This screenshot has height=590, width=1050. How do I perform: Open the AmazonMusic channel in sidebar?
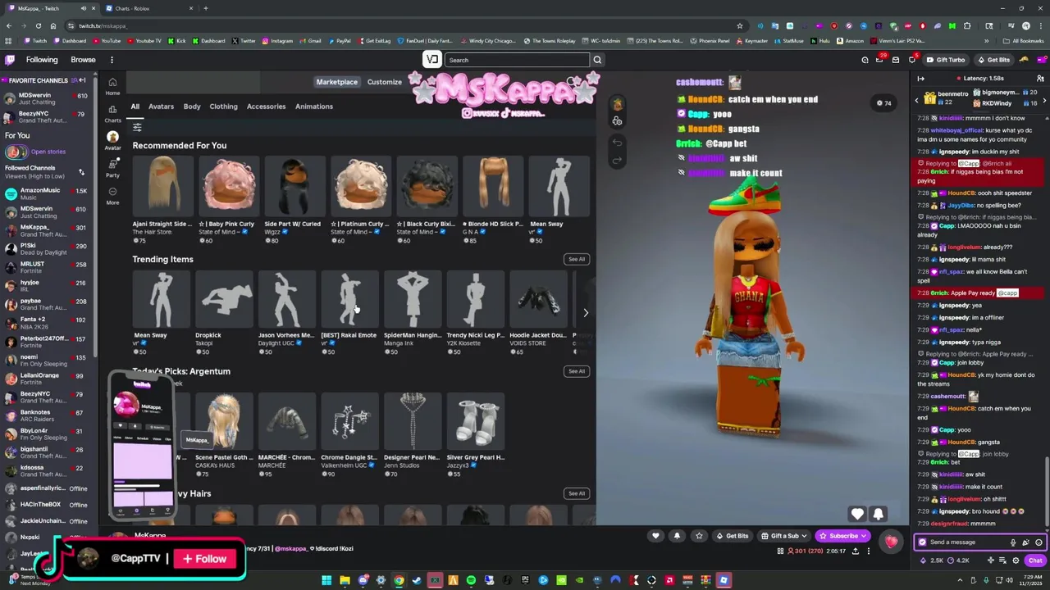[45, 193]
